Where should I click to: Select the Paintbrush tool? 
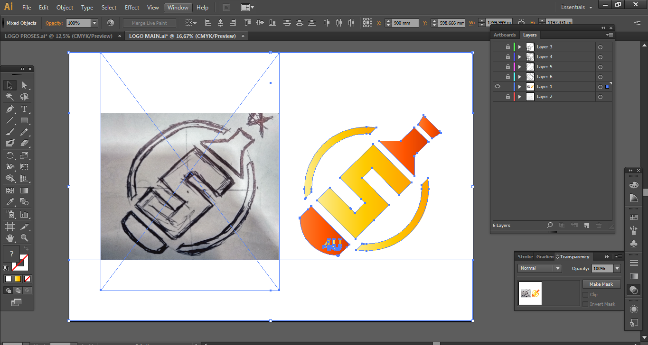(9, 132)
